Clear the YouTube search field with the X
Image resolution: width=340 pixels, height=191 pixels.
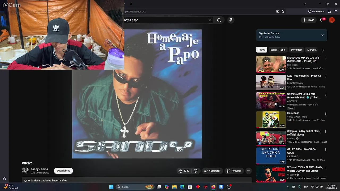click(x=210, y=20)
